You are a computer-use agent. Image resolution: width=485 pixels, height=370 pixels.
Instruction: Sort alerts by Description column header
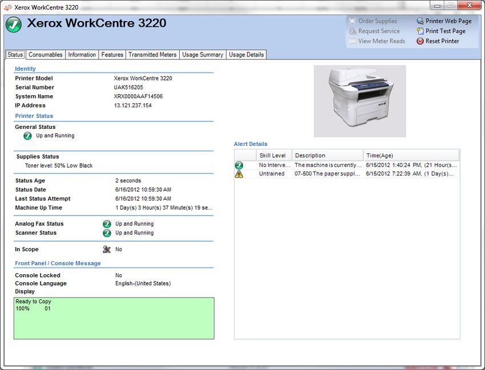tap(328, 156)
